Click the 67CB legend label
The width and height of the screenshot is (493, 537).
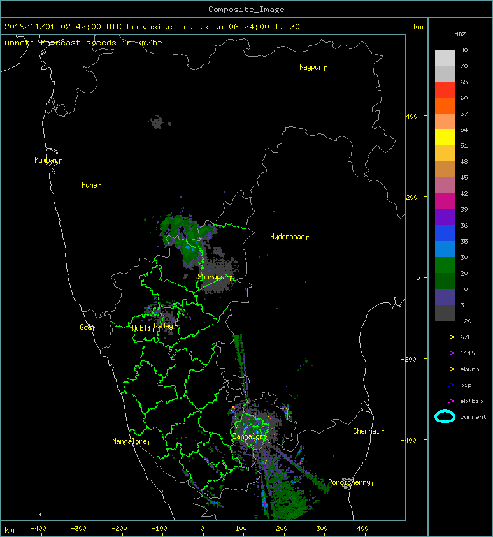coord(468,337)
